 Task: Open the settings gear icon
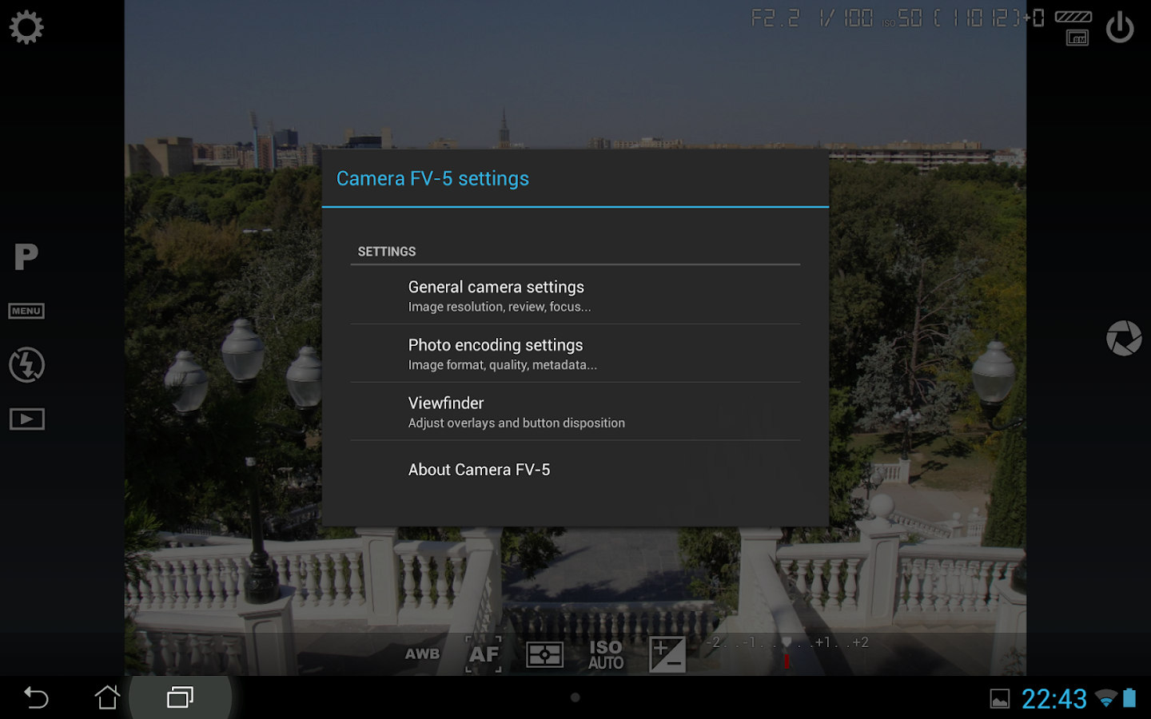tap(26, 27)
